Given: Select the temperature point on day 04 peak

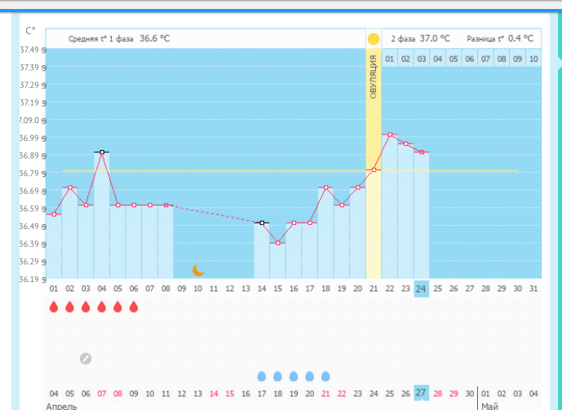Looking at the screenshot, I should pyautogui.click(x=102, y=152).
